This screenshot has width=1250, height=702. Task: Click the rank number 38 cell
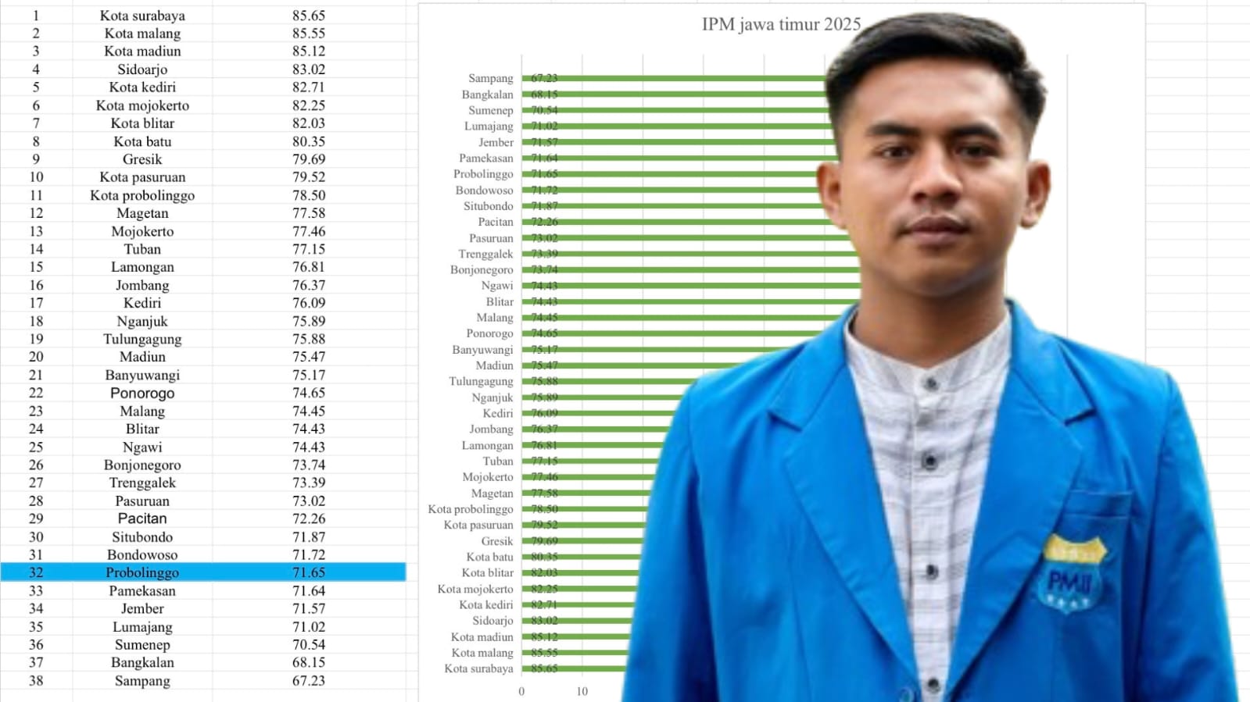point(36,680)
